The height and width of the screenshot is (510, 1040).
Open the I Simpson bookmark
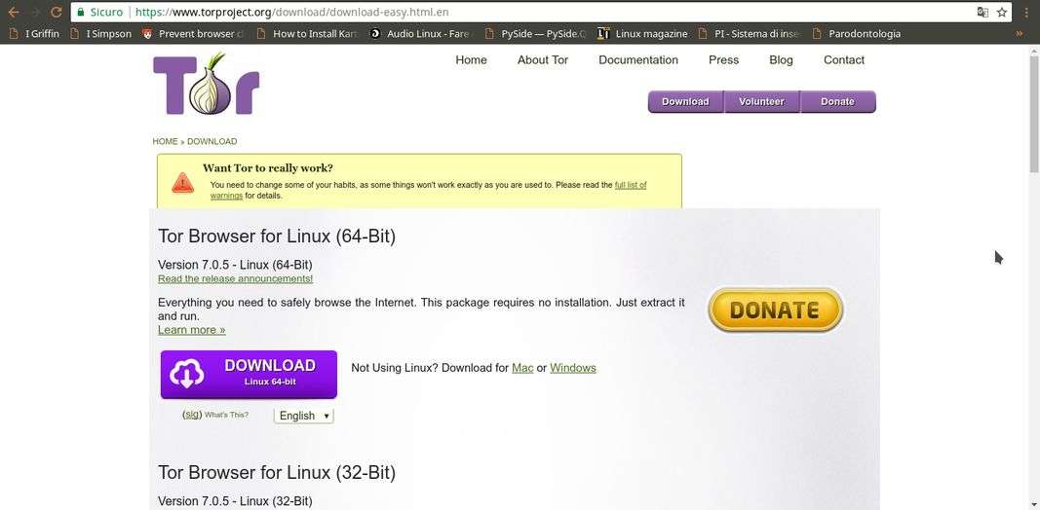pos(101,33)
